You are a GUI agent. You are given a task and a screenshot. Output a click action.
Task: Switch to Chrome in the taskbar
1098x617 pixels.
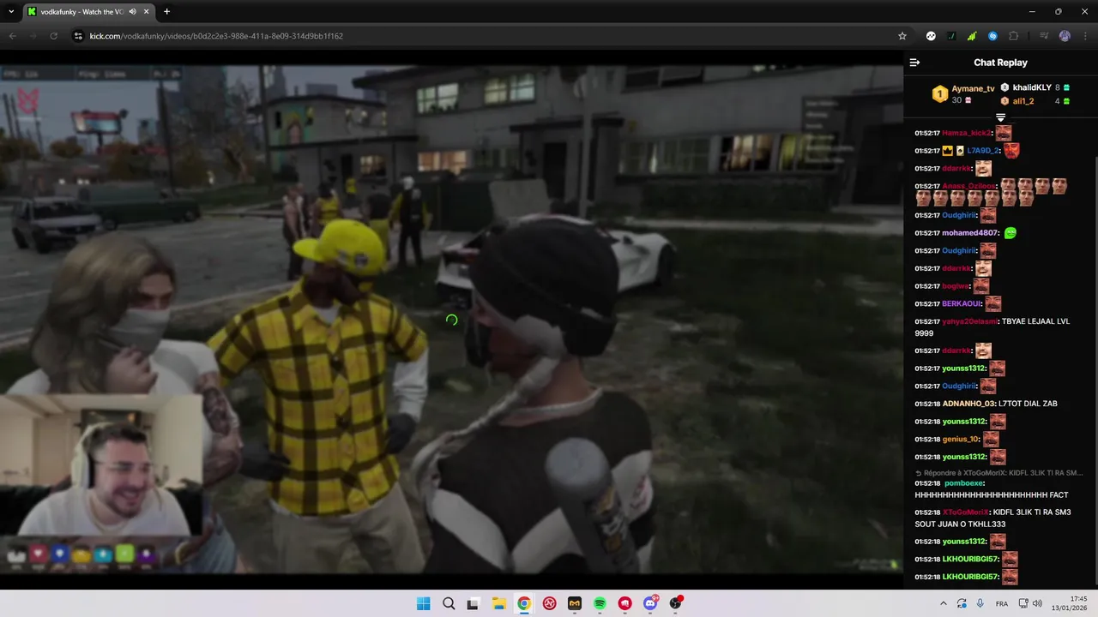[x=523, y=603]
